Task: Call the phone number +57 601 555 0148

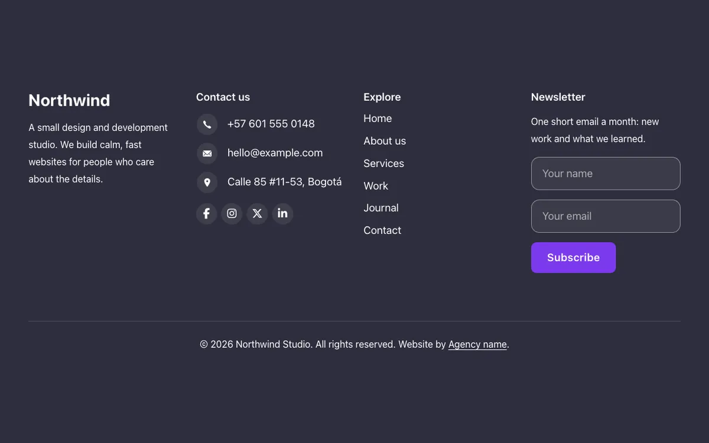Action: (x=271, y=124)
